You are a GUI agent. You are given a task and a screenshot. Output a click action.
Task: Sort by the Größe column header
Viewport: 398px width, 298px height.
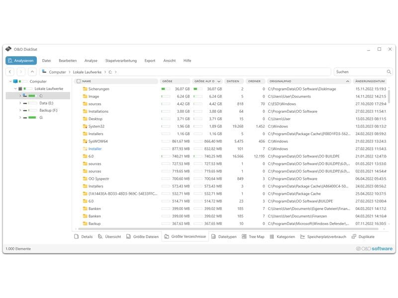(x=175, y=81)
